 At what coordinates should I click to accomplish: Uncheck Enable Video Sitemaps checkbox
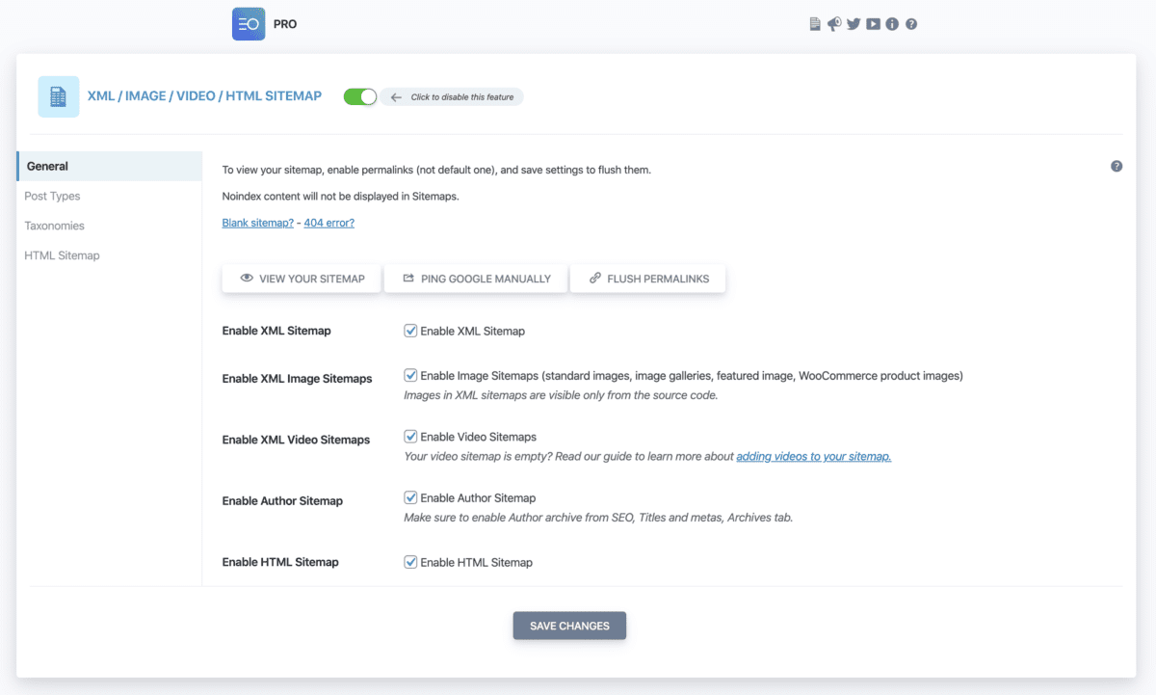(410, 437)
